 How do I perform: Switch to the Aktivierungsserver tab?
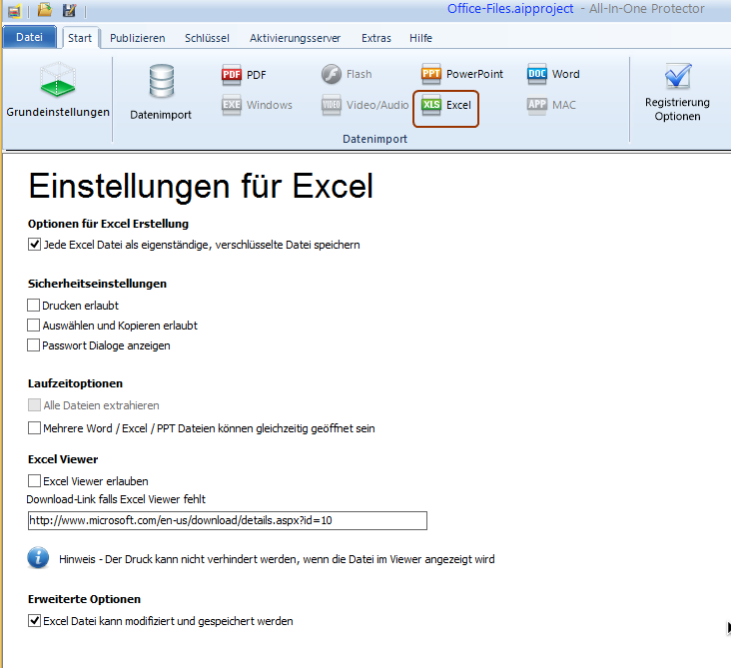pos(295,38)
